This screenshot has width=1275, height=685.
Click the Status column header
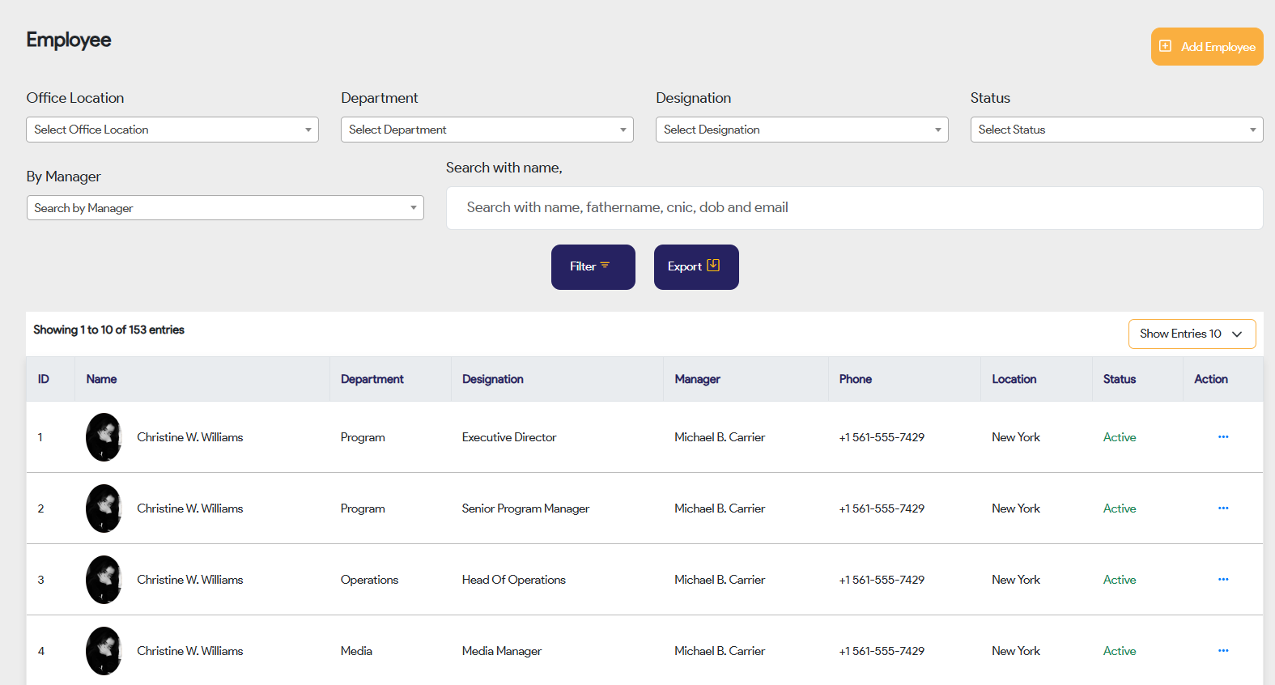(x=1119, y=379)
